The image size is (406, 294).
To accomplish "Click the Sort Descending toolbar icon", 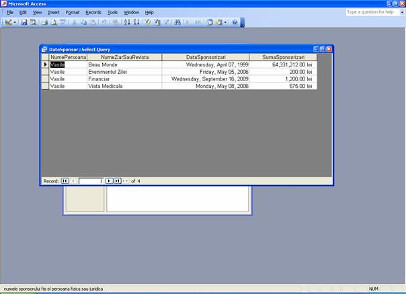I will pos(136,22).
